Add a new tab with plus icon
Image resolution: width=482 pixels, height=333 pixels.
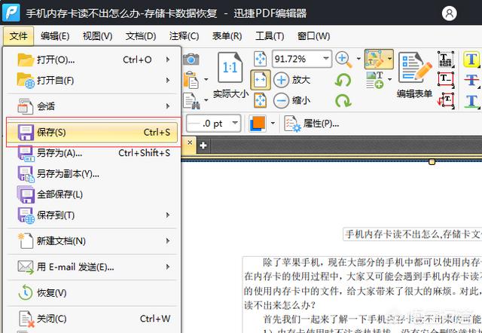203,145
